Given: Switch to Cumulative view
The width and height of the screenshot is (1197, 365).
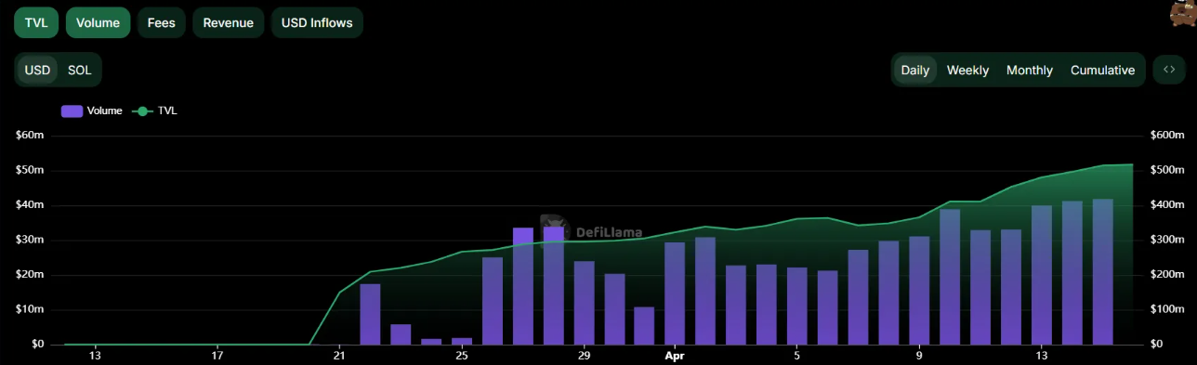Looking at the screenshot, I should (1102, 70).
